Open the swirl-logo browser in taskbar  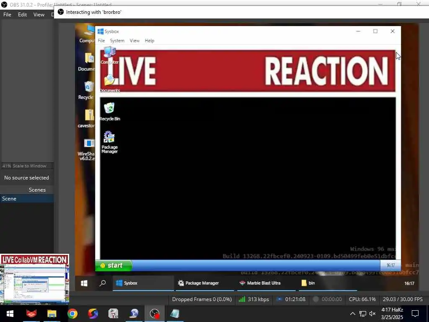pyautogui.click(x=93, y=314)
